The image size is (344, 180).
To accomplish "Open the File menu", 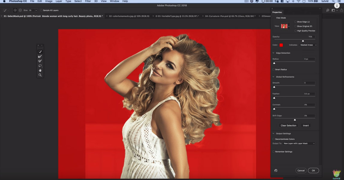I will [32, 1].
